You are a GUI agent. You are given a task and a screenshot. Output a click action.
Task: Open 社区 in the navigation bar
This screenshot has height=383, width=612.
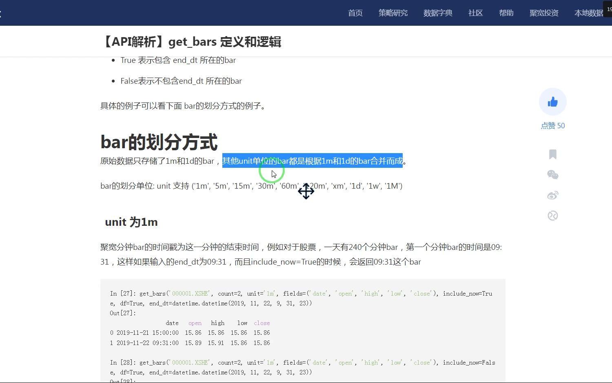pos(476,13)
